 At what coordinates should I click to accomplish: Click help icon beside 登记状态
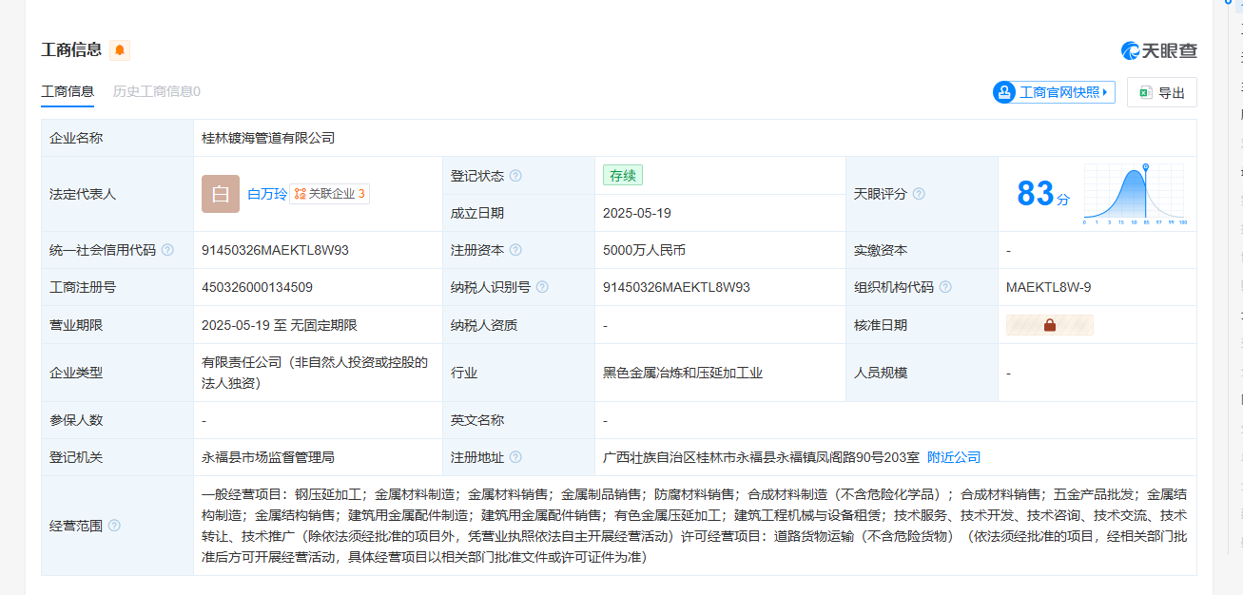515,176
